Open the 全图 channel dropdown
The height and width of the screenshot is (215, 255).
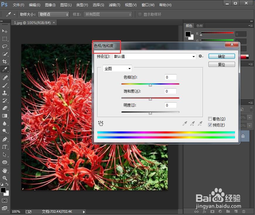(117, 68)
